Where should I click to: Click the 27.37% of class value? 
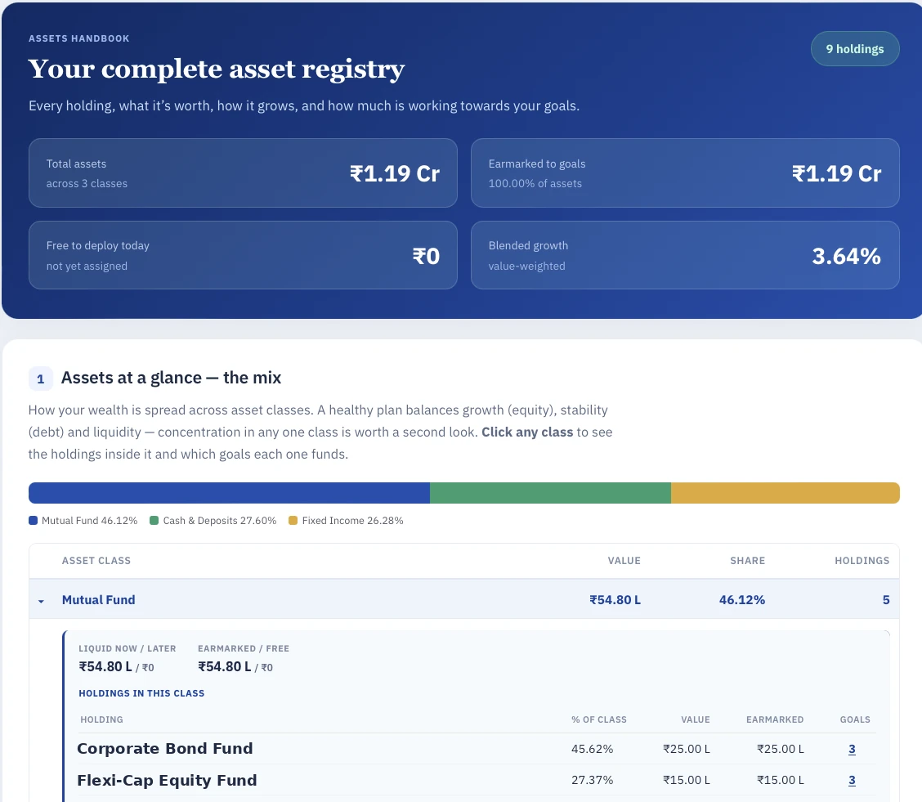click(592, 780)
